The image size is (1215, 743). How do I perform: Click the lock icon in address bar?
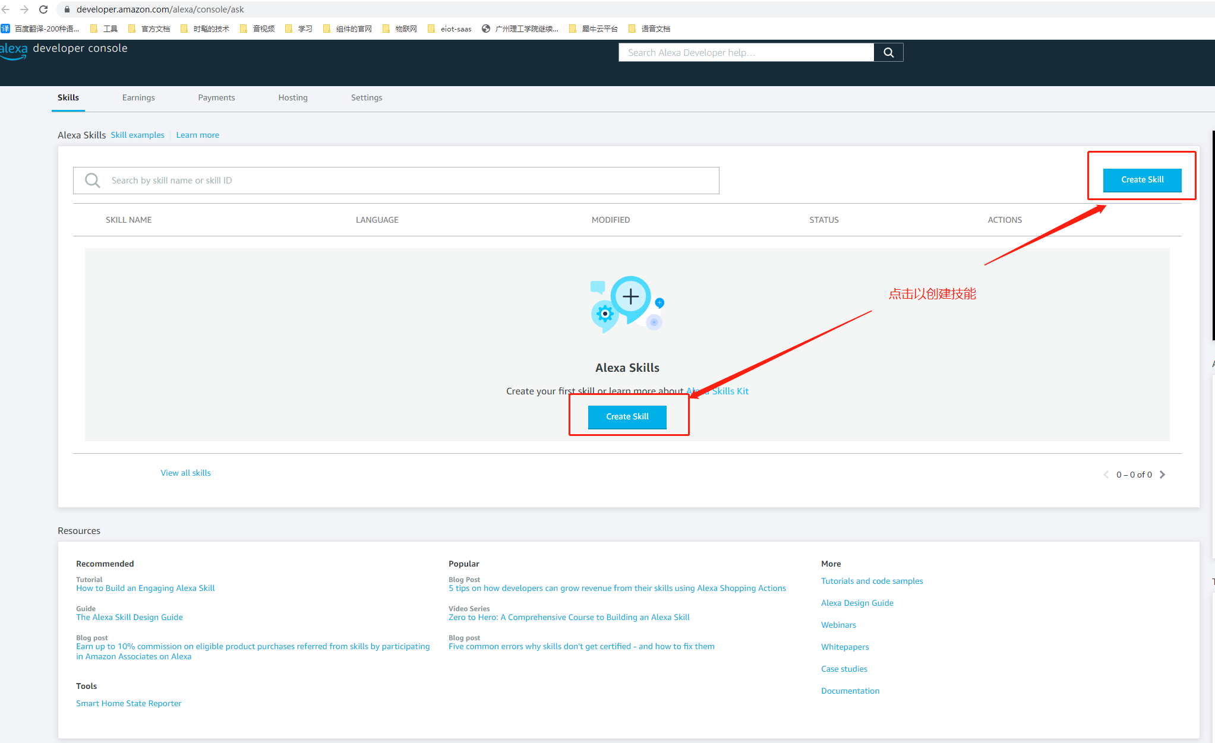click(x=67, y=10)
